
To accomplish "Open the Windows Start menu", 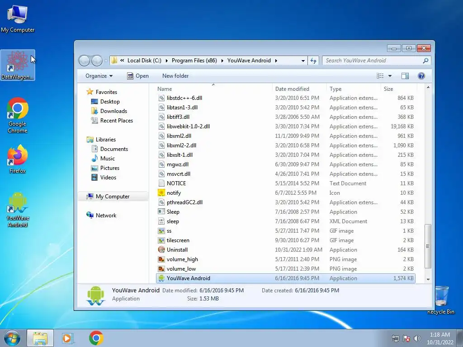I will point(12,338).
